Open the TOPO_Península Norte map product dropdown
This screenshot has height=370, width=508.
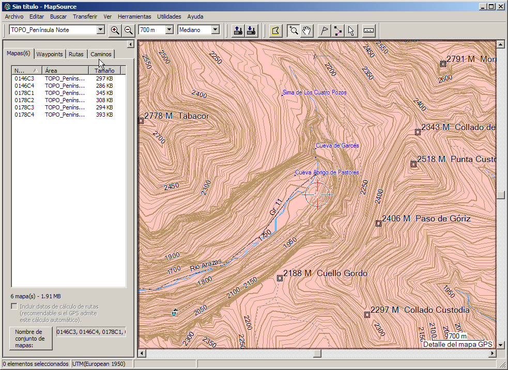tap(100, 30)
